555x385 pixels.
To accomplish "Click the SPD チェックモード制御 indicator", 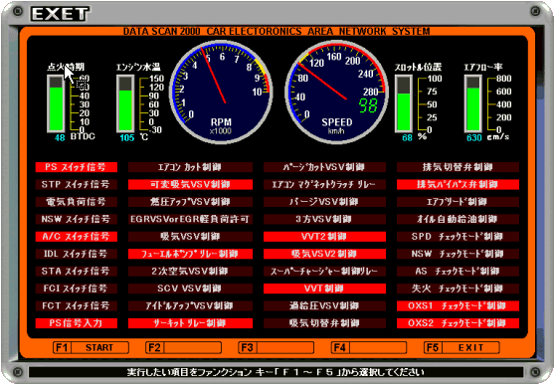I will point(458,237).
